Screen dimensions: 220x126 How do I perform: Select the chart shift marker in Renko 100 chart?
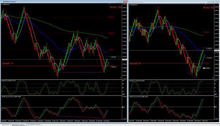point(110,4)
